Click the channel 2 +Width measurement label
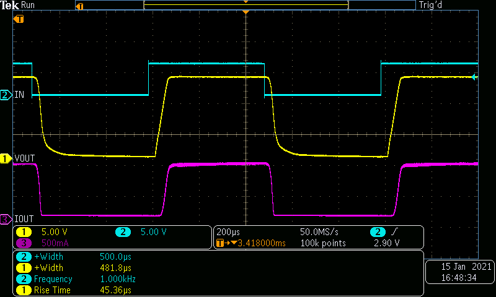This screenshot has height=297, width=496. pyautogui.click(x=49, y=257)
